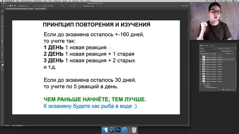Click create new layer icon in Layers panel
The height and width of the screenshot is (134, 239).
click(231, 90)
